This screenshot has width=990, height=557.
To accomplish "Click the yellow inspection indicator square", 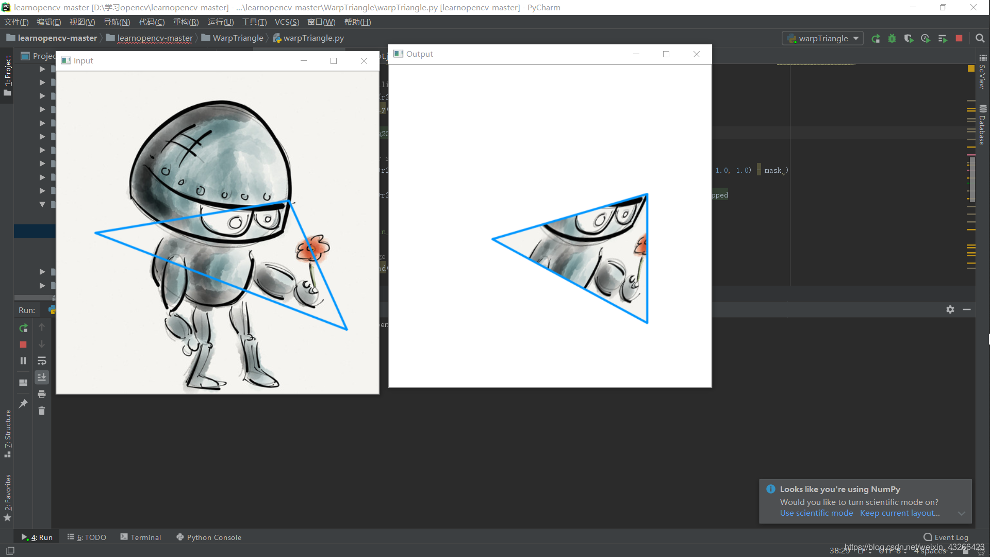I will (x=971, y=68).
